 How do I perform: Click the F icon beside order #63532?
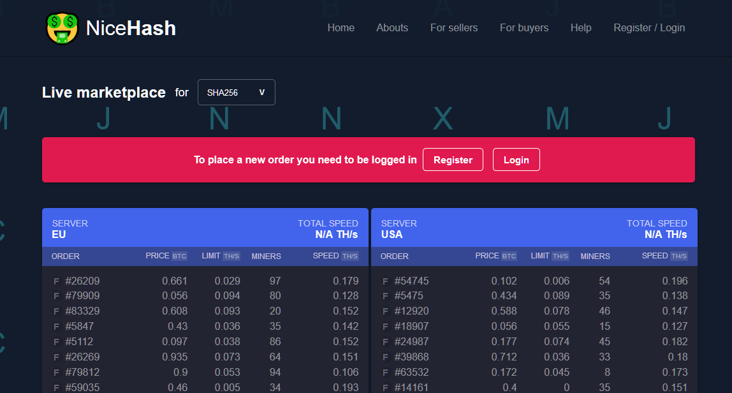point(385,373)
